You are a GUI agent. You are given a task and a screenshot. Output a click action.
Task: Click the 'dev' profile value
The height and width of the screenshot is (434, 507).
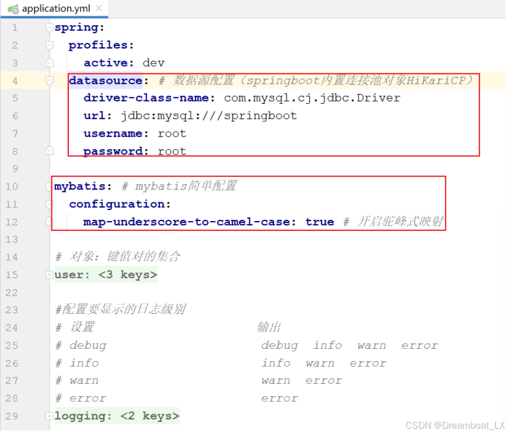[x=153, y=63]
